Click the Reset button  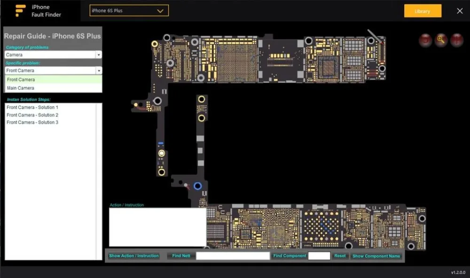point(340,256)
